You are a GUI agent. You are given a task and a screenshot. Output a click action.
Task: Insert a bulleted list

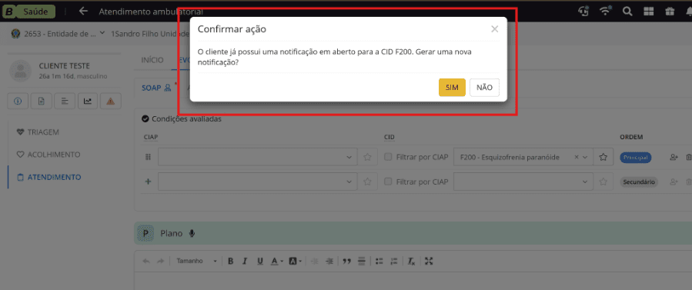[x=379, y=261]
